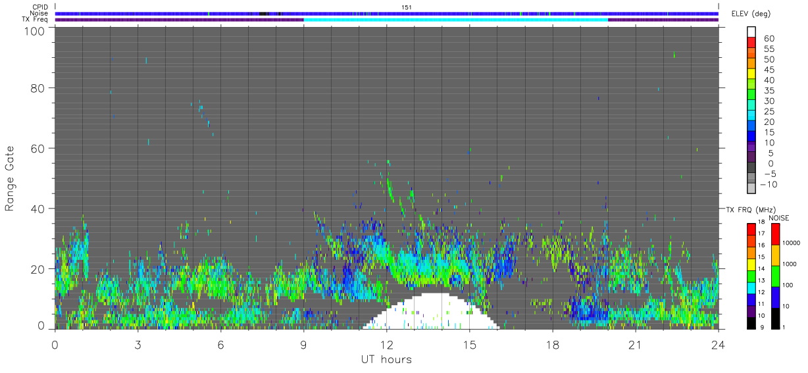Click the 18 tick on UT hours axis
Screen dimensions: 808x373
click(553, 344)
